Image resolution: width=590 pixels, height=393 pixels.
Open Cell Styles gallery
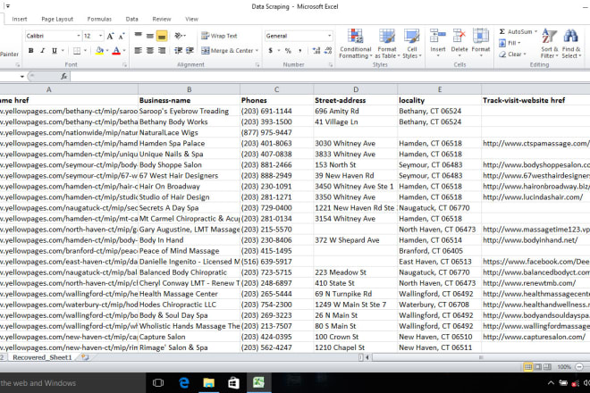pyautogui.click(x=411, y=44)
